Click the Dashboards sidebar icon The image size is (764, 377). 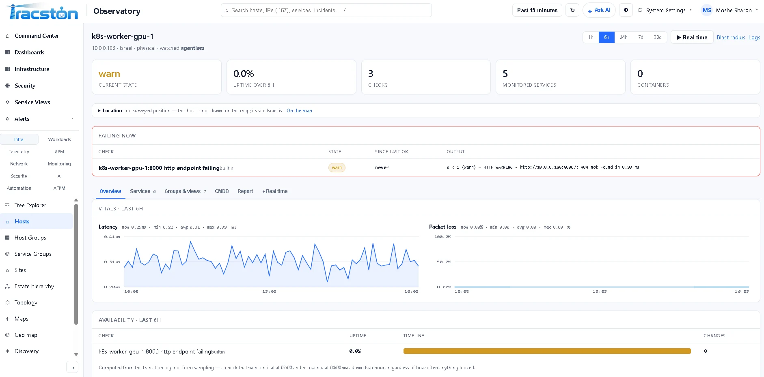[x=7, y=52]
